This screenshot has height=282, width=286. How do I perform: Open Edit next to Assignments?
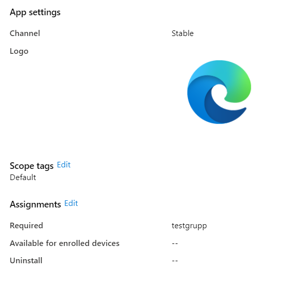[71, 203]
